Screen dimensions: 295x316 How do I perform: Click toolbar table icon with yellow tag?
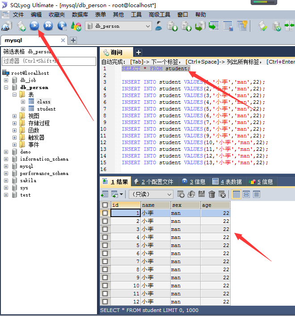[x=242, y=26]
